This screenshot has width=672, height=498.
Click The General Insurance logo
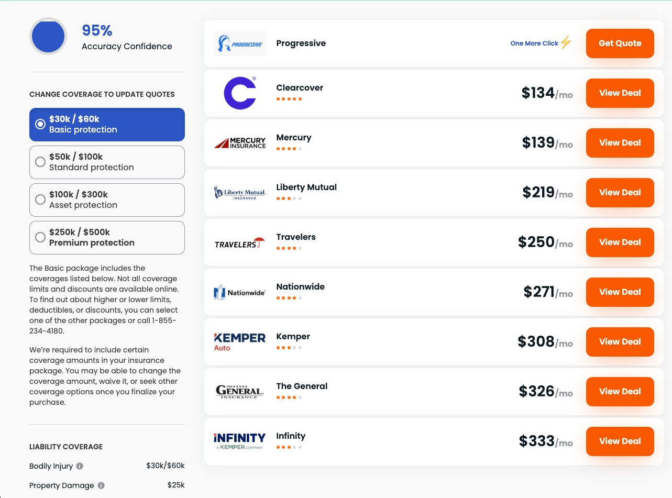pos(240,391)
